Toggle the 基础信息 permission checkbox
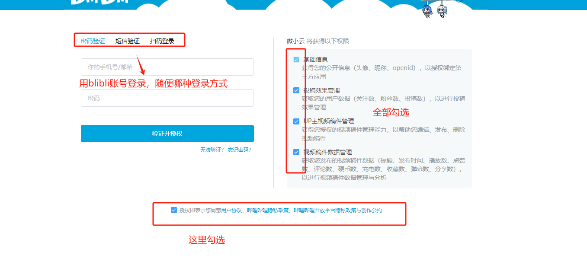This screenshot has width=587, height=274. (x=296, y=60)
